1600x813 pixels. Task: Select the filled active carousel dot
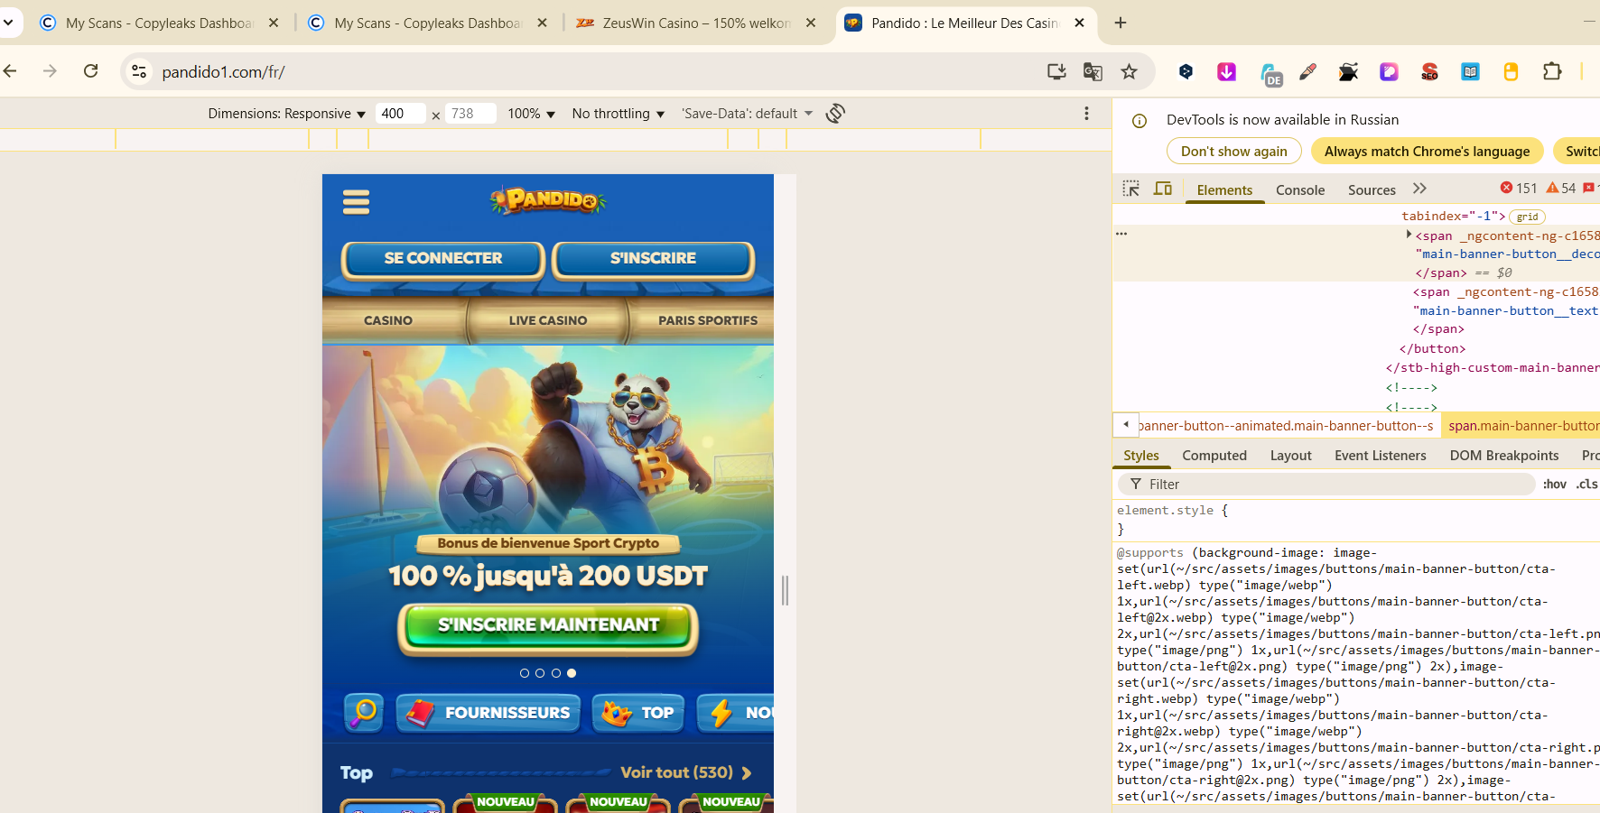coord(572,673)
